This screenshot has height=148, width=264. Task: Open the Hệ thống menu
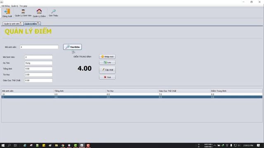[5, 6]
